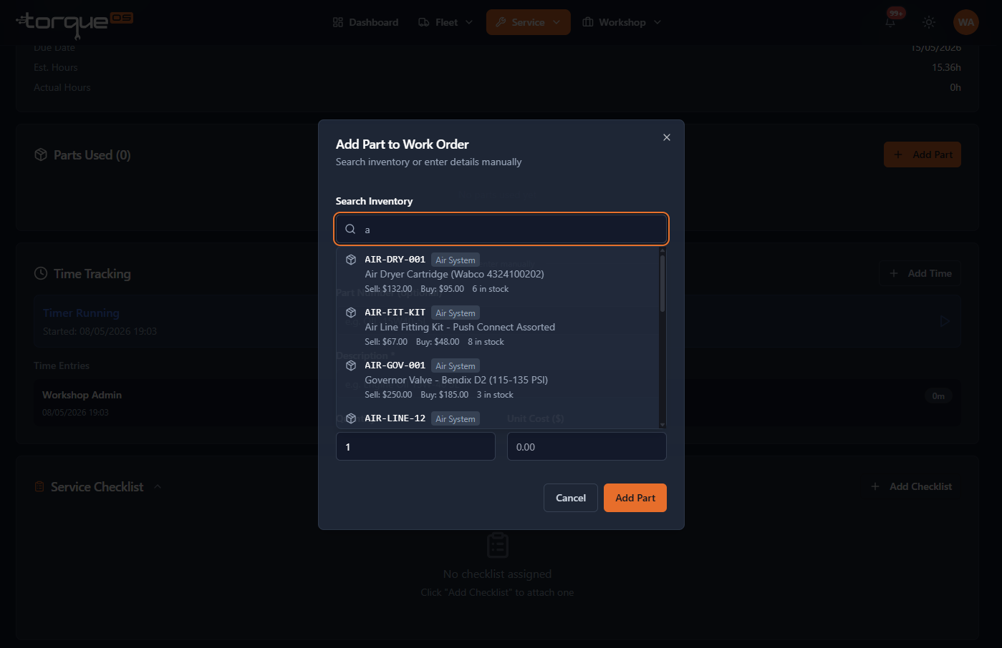Pick Governor Valve AIR-GOV-001 from results
Screen dimensions: 1002x648
tap(498, 380)
